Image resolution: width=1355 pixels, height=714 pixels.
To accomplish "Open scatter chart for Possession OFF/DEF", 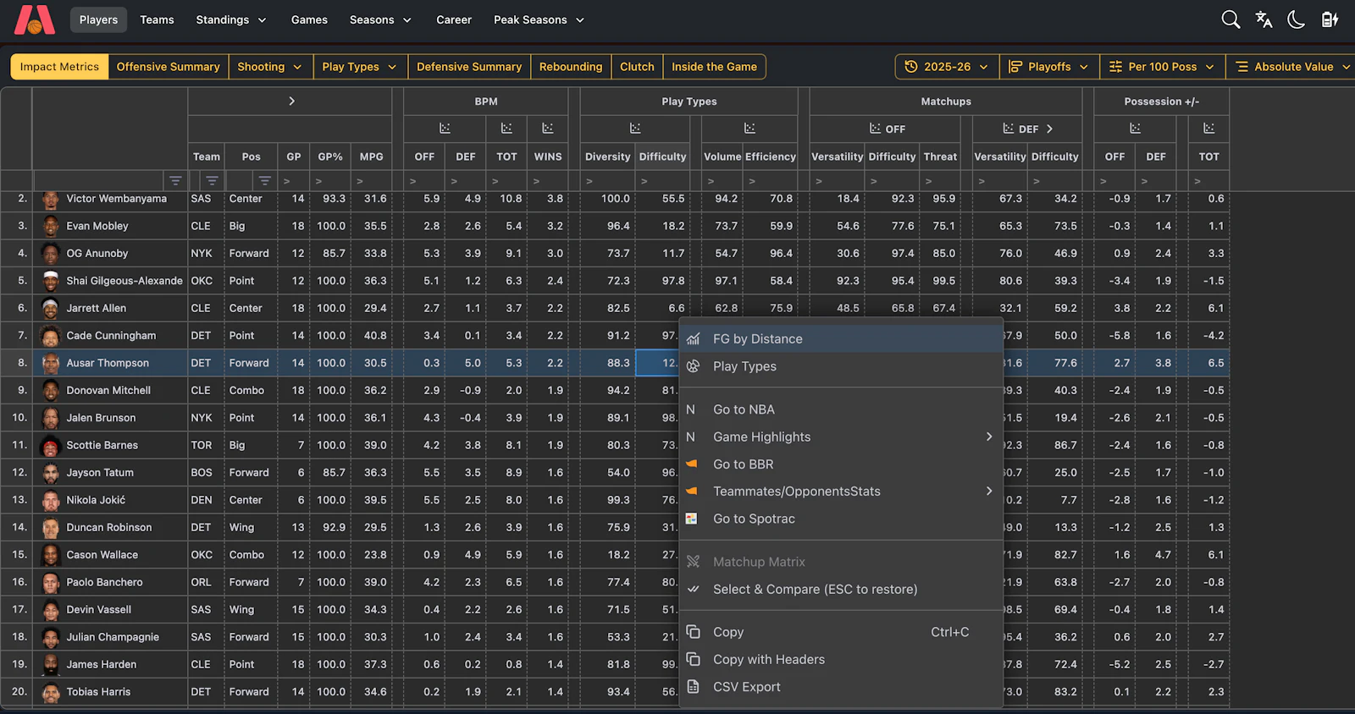I will (1135, 129).
